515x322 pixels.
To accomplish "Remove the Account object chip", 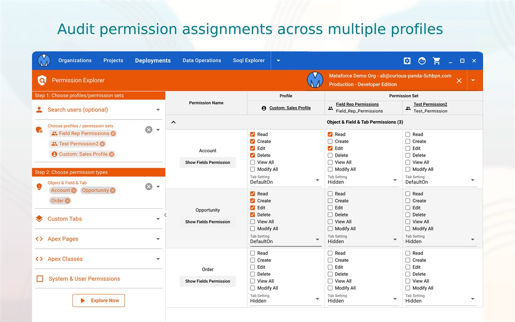I will (x=74, y=190).
